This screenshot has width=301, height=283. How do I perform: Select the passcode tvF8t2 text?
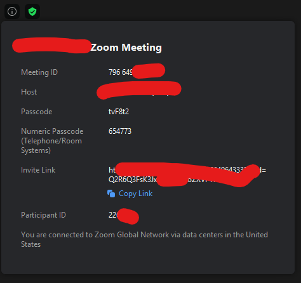pyautogui.click(x=119, y=112)
